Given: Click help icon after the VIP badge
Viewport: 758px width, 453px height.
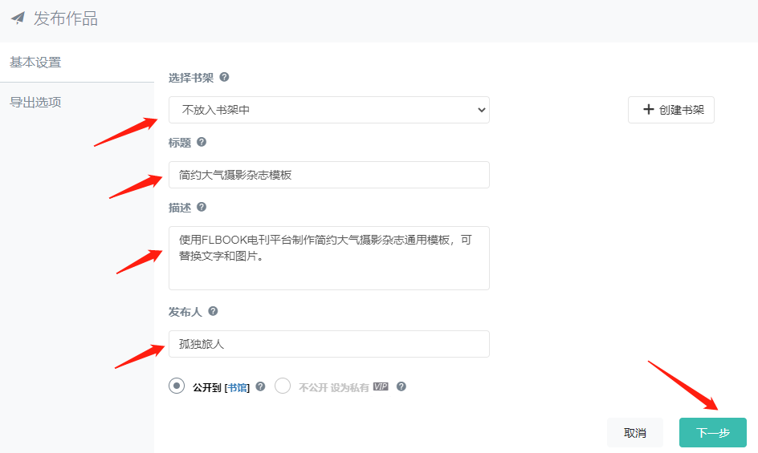Looking at the screenshot, I should [x=401, y=386].
